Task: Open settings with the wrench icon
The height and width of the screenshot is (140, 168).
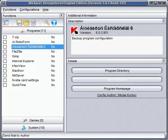Action: (x=47, y=23)
